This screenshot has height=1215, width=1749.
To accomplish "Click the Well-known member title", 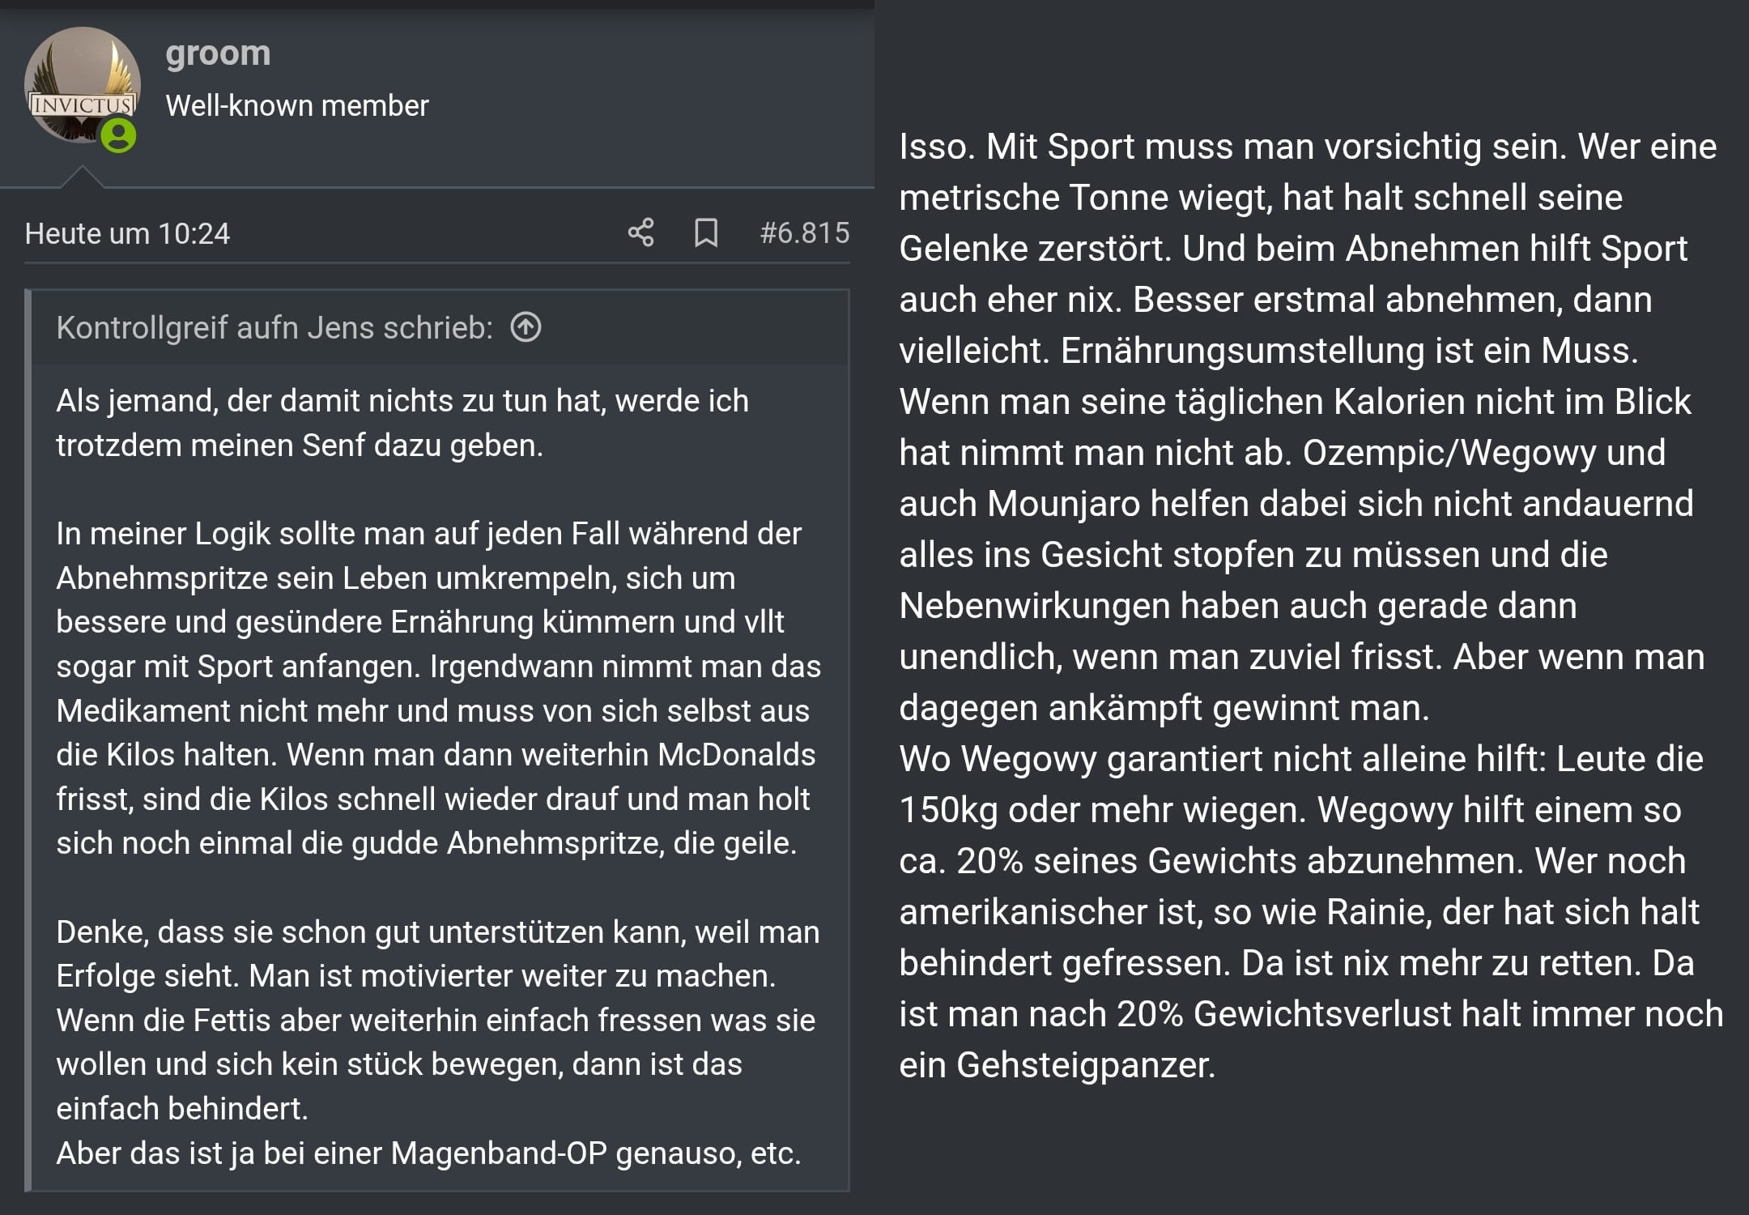I will (x=297, y=106).
